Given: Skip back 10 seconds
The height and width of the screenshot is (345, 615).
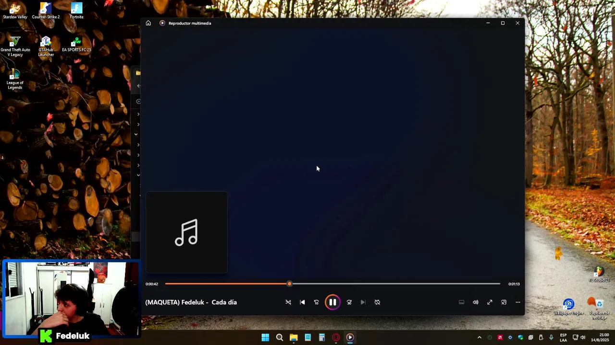Looking at the screenshot, I should click(x=316, y=302).
